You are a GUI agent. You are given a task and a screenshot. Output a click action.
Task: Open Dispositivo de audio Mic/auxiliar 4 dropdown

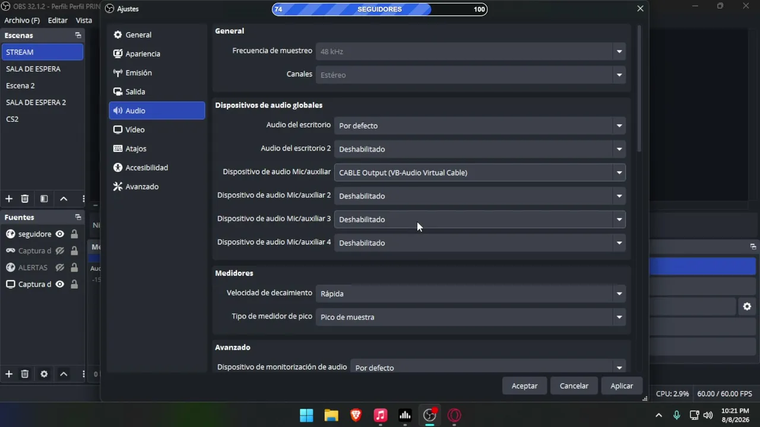click(480, 243)
